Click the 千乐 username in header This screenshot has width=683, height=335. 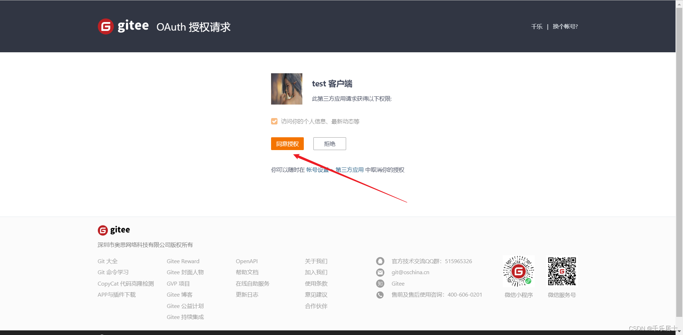point(537,26)
